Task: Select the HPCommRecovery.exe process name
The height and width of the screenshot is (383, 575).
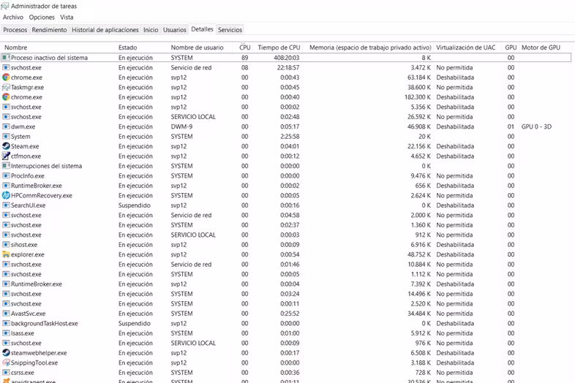Action: (x=42, y=195)
